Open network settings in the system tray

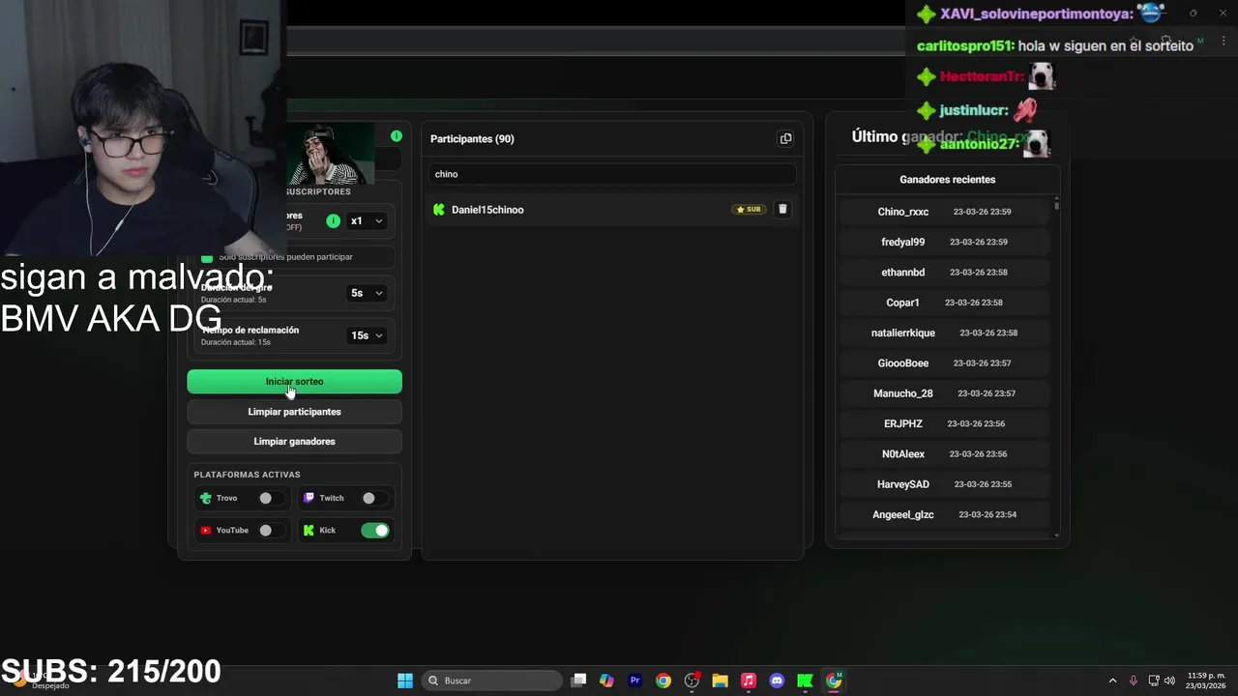pyautogui.click(x=1153, y=681)
